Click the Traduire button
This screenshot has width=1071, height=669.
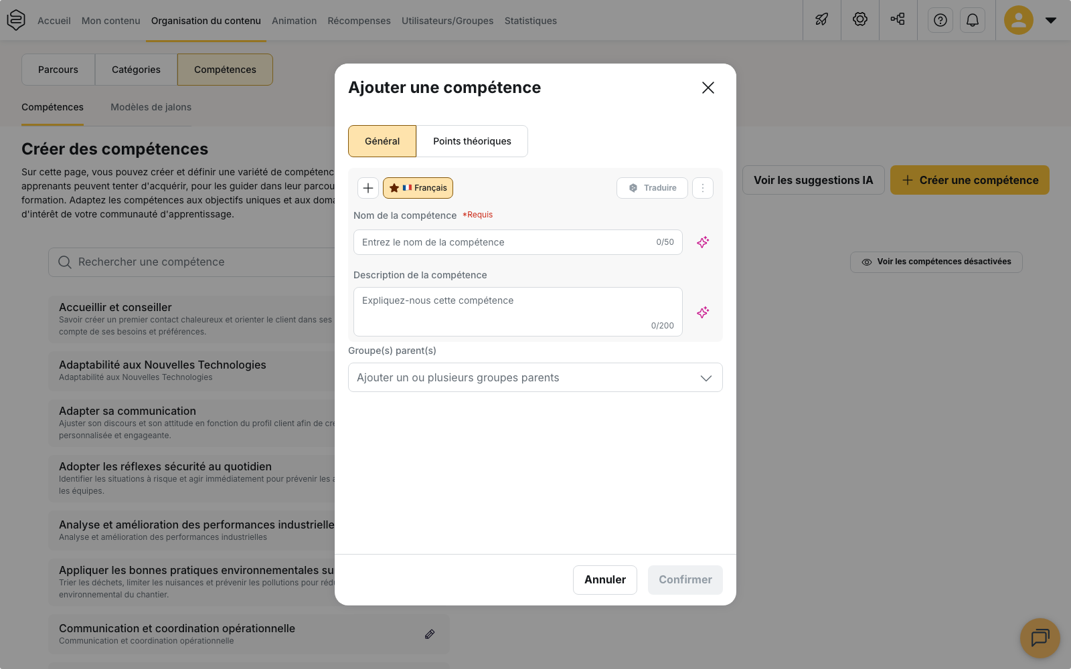(x=652, y=188)
